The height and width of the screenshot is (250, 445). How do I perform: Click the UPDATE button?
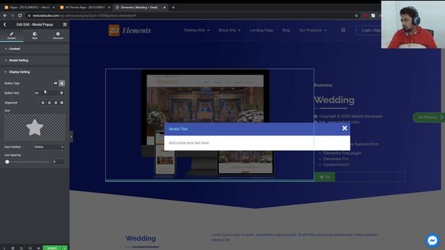click(52, 248)
